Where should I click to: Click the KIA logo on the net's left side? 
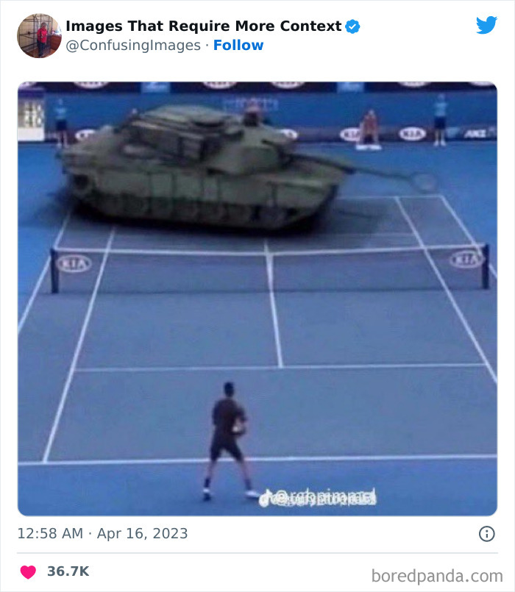(x=74, y=263)
